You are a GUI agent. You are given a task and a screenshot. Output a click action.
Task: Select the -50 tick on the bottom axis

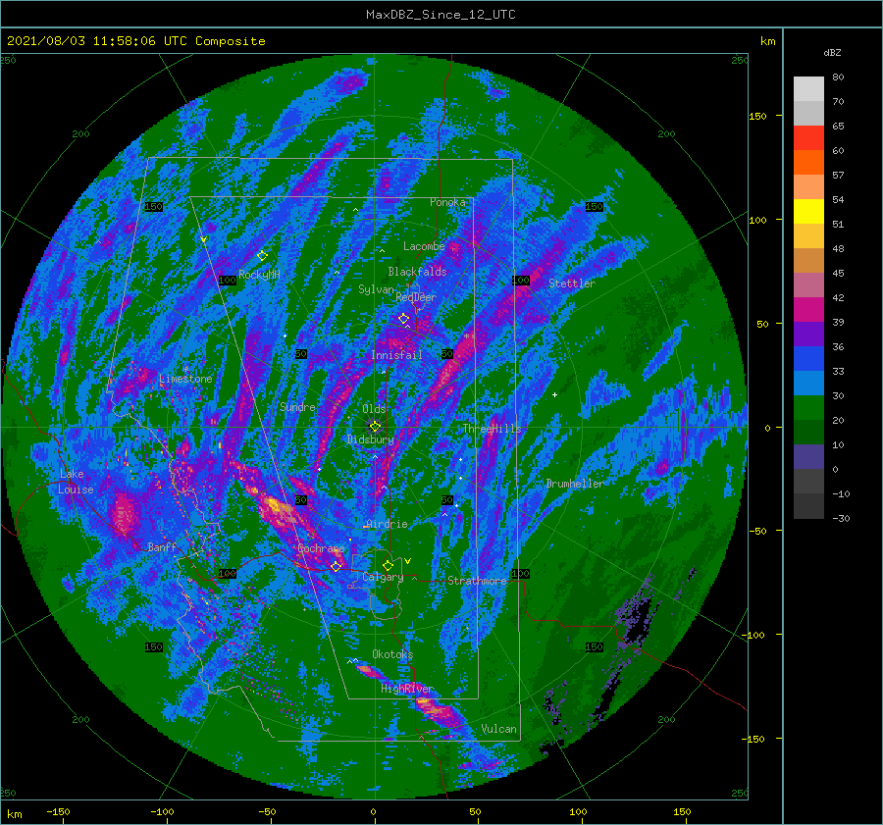267,811
